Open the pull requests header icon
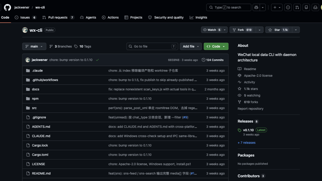Viewport: 322px width, 181px height. click(x=297, y=7)
